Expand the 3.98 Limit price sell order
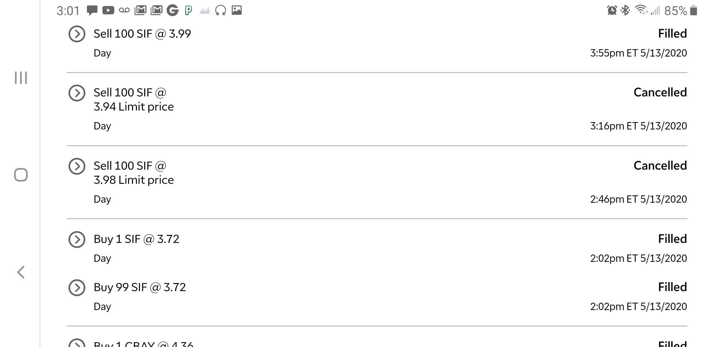The width and height of the screenshot is (713, 347). point(77,166)
